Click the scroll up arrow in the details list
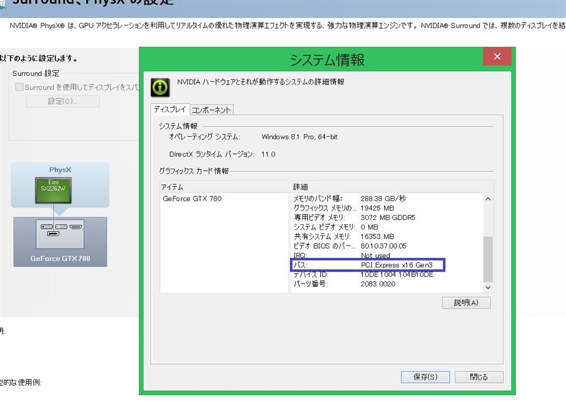The image size is (566, 418). (488, 199)
